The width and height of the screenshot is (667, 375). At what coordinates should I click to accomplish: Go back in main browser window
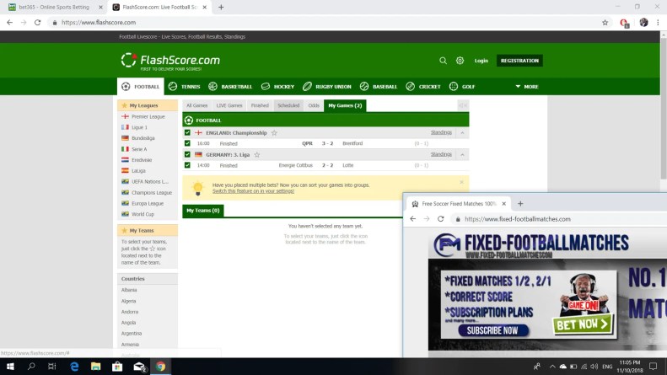click(10, 23)
